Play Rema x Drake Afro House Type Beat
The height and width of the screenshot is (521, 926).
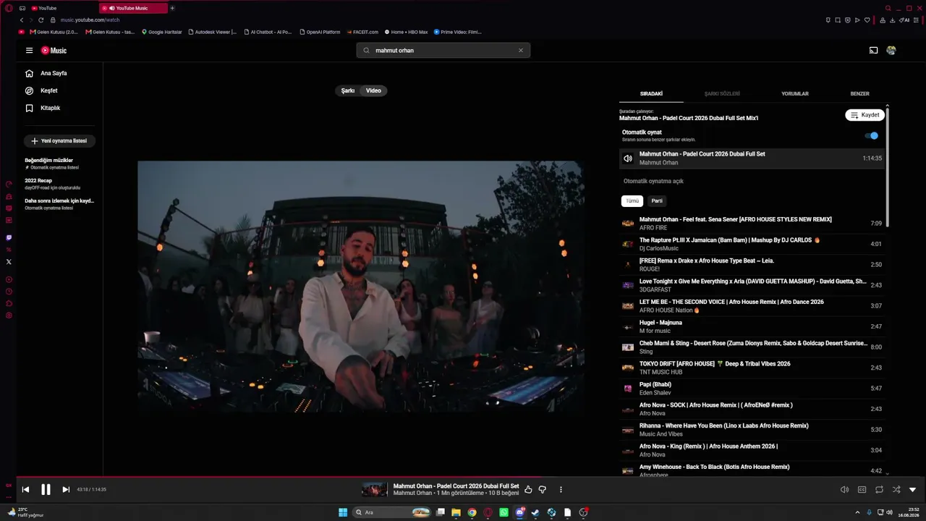pyautogui.click(x=752, y=265)
